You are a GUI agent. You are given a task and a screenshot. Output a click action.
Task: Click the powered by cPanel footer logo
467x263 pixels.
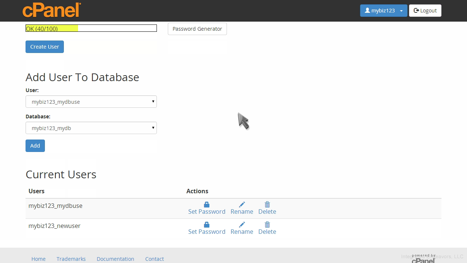423,259
